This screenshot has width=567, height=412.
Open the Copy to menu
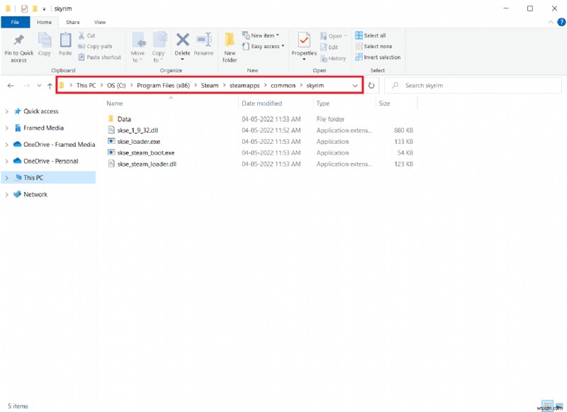(x=158, y=47)
